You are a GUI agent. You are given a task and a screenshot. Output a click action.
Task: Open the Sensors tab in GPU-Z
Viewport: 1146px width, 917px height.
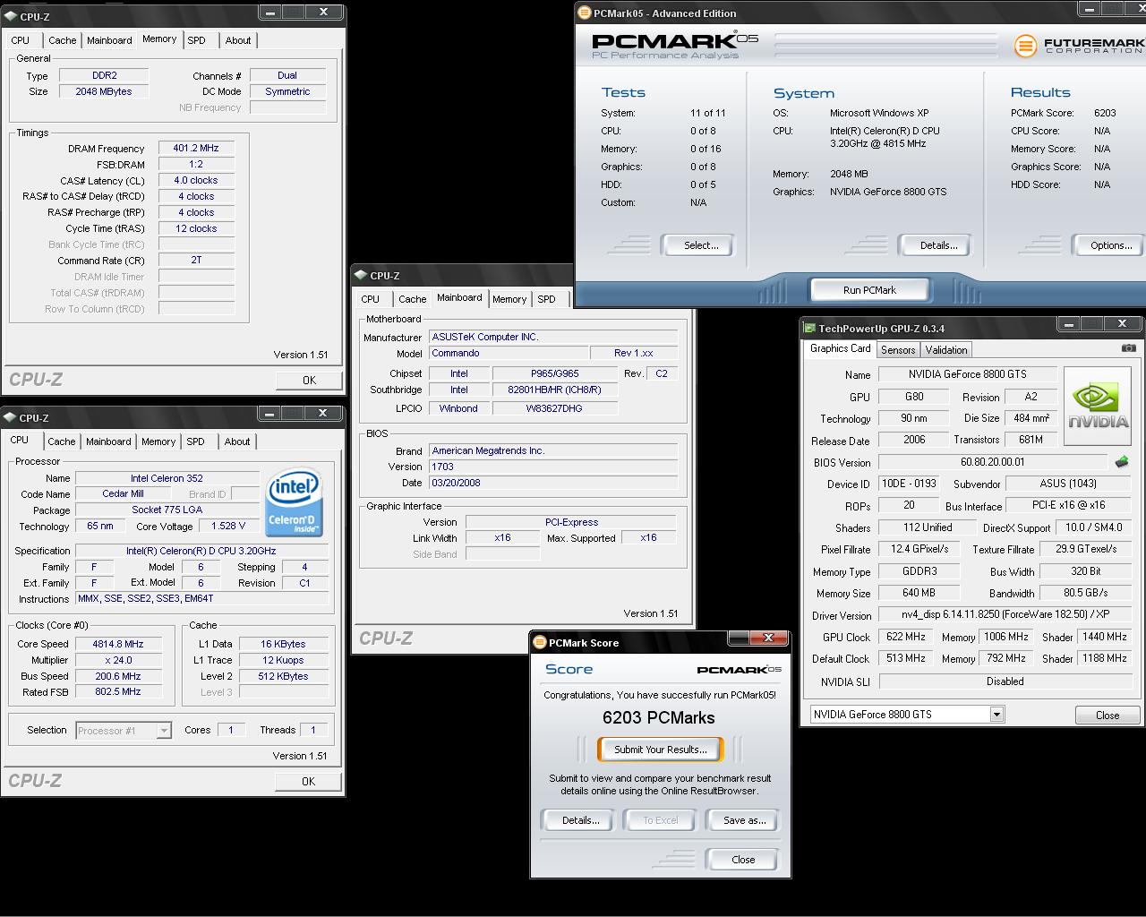(897, 350)
